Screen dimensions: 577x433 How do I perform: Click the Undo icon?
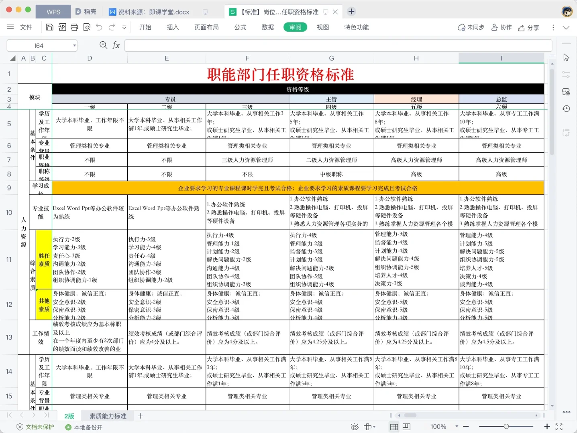99,27
